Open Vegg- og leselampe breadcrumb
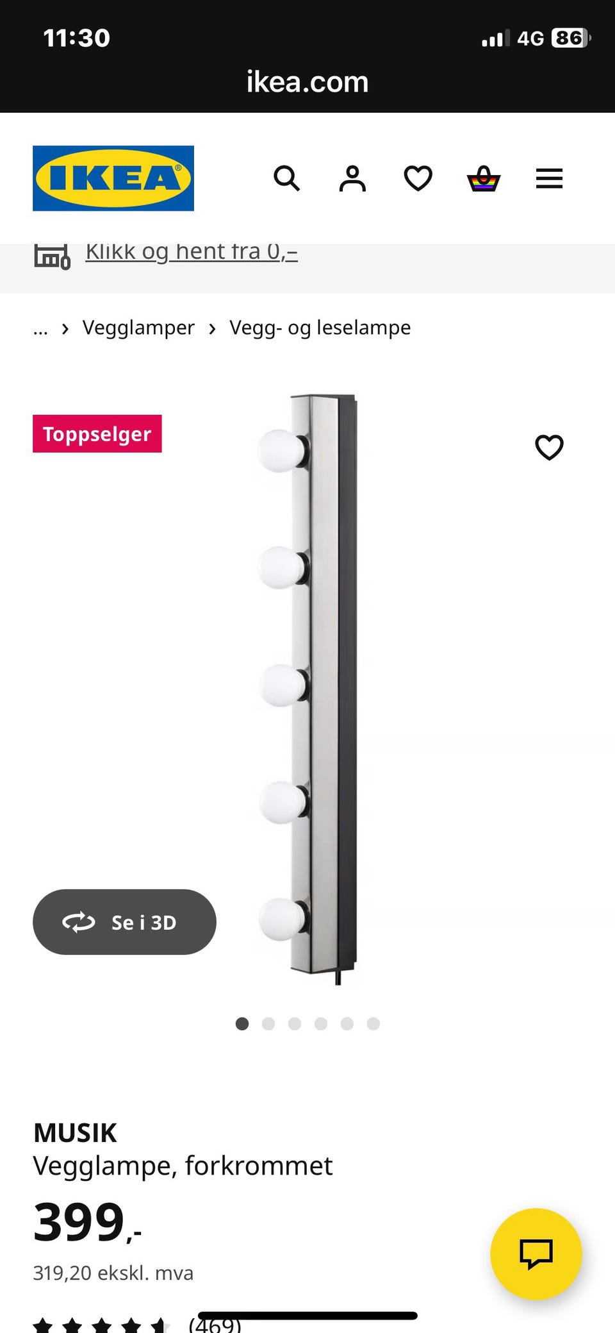This screenshot has height=1333, width=615. (320, 328)
